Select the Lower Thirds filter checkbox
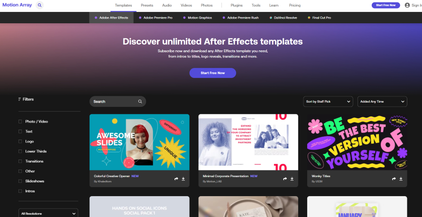The height and width of the screenshot is (217, 422). (20, 151)
